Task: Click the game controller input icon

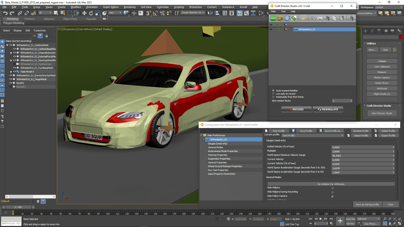Action: coord(320,18)
